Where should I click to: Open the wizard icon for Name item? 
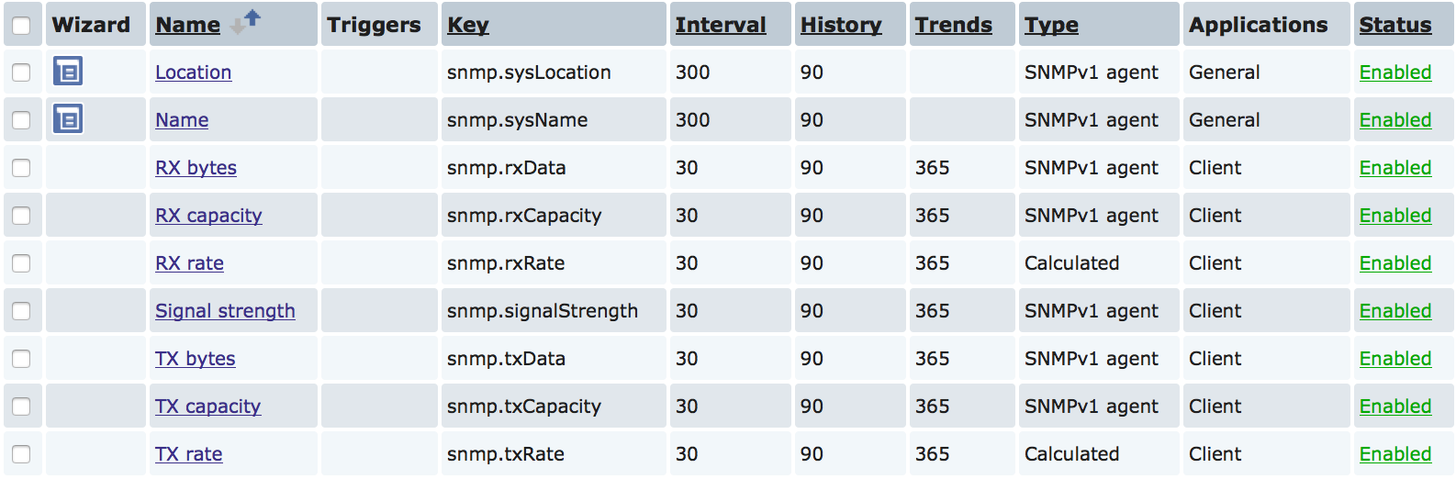tap(68, 118)
